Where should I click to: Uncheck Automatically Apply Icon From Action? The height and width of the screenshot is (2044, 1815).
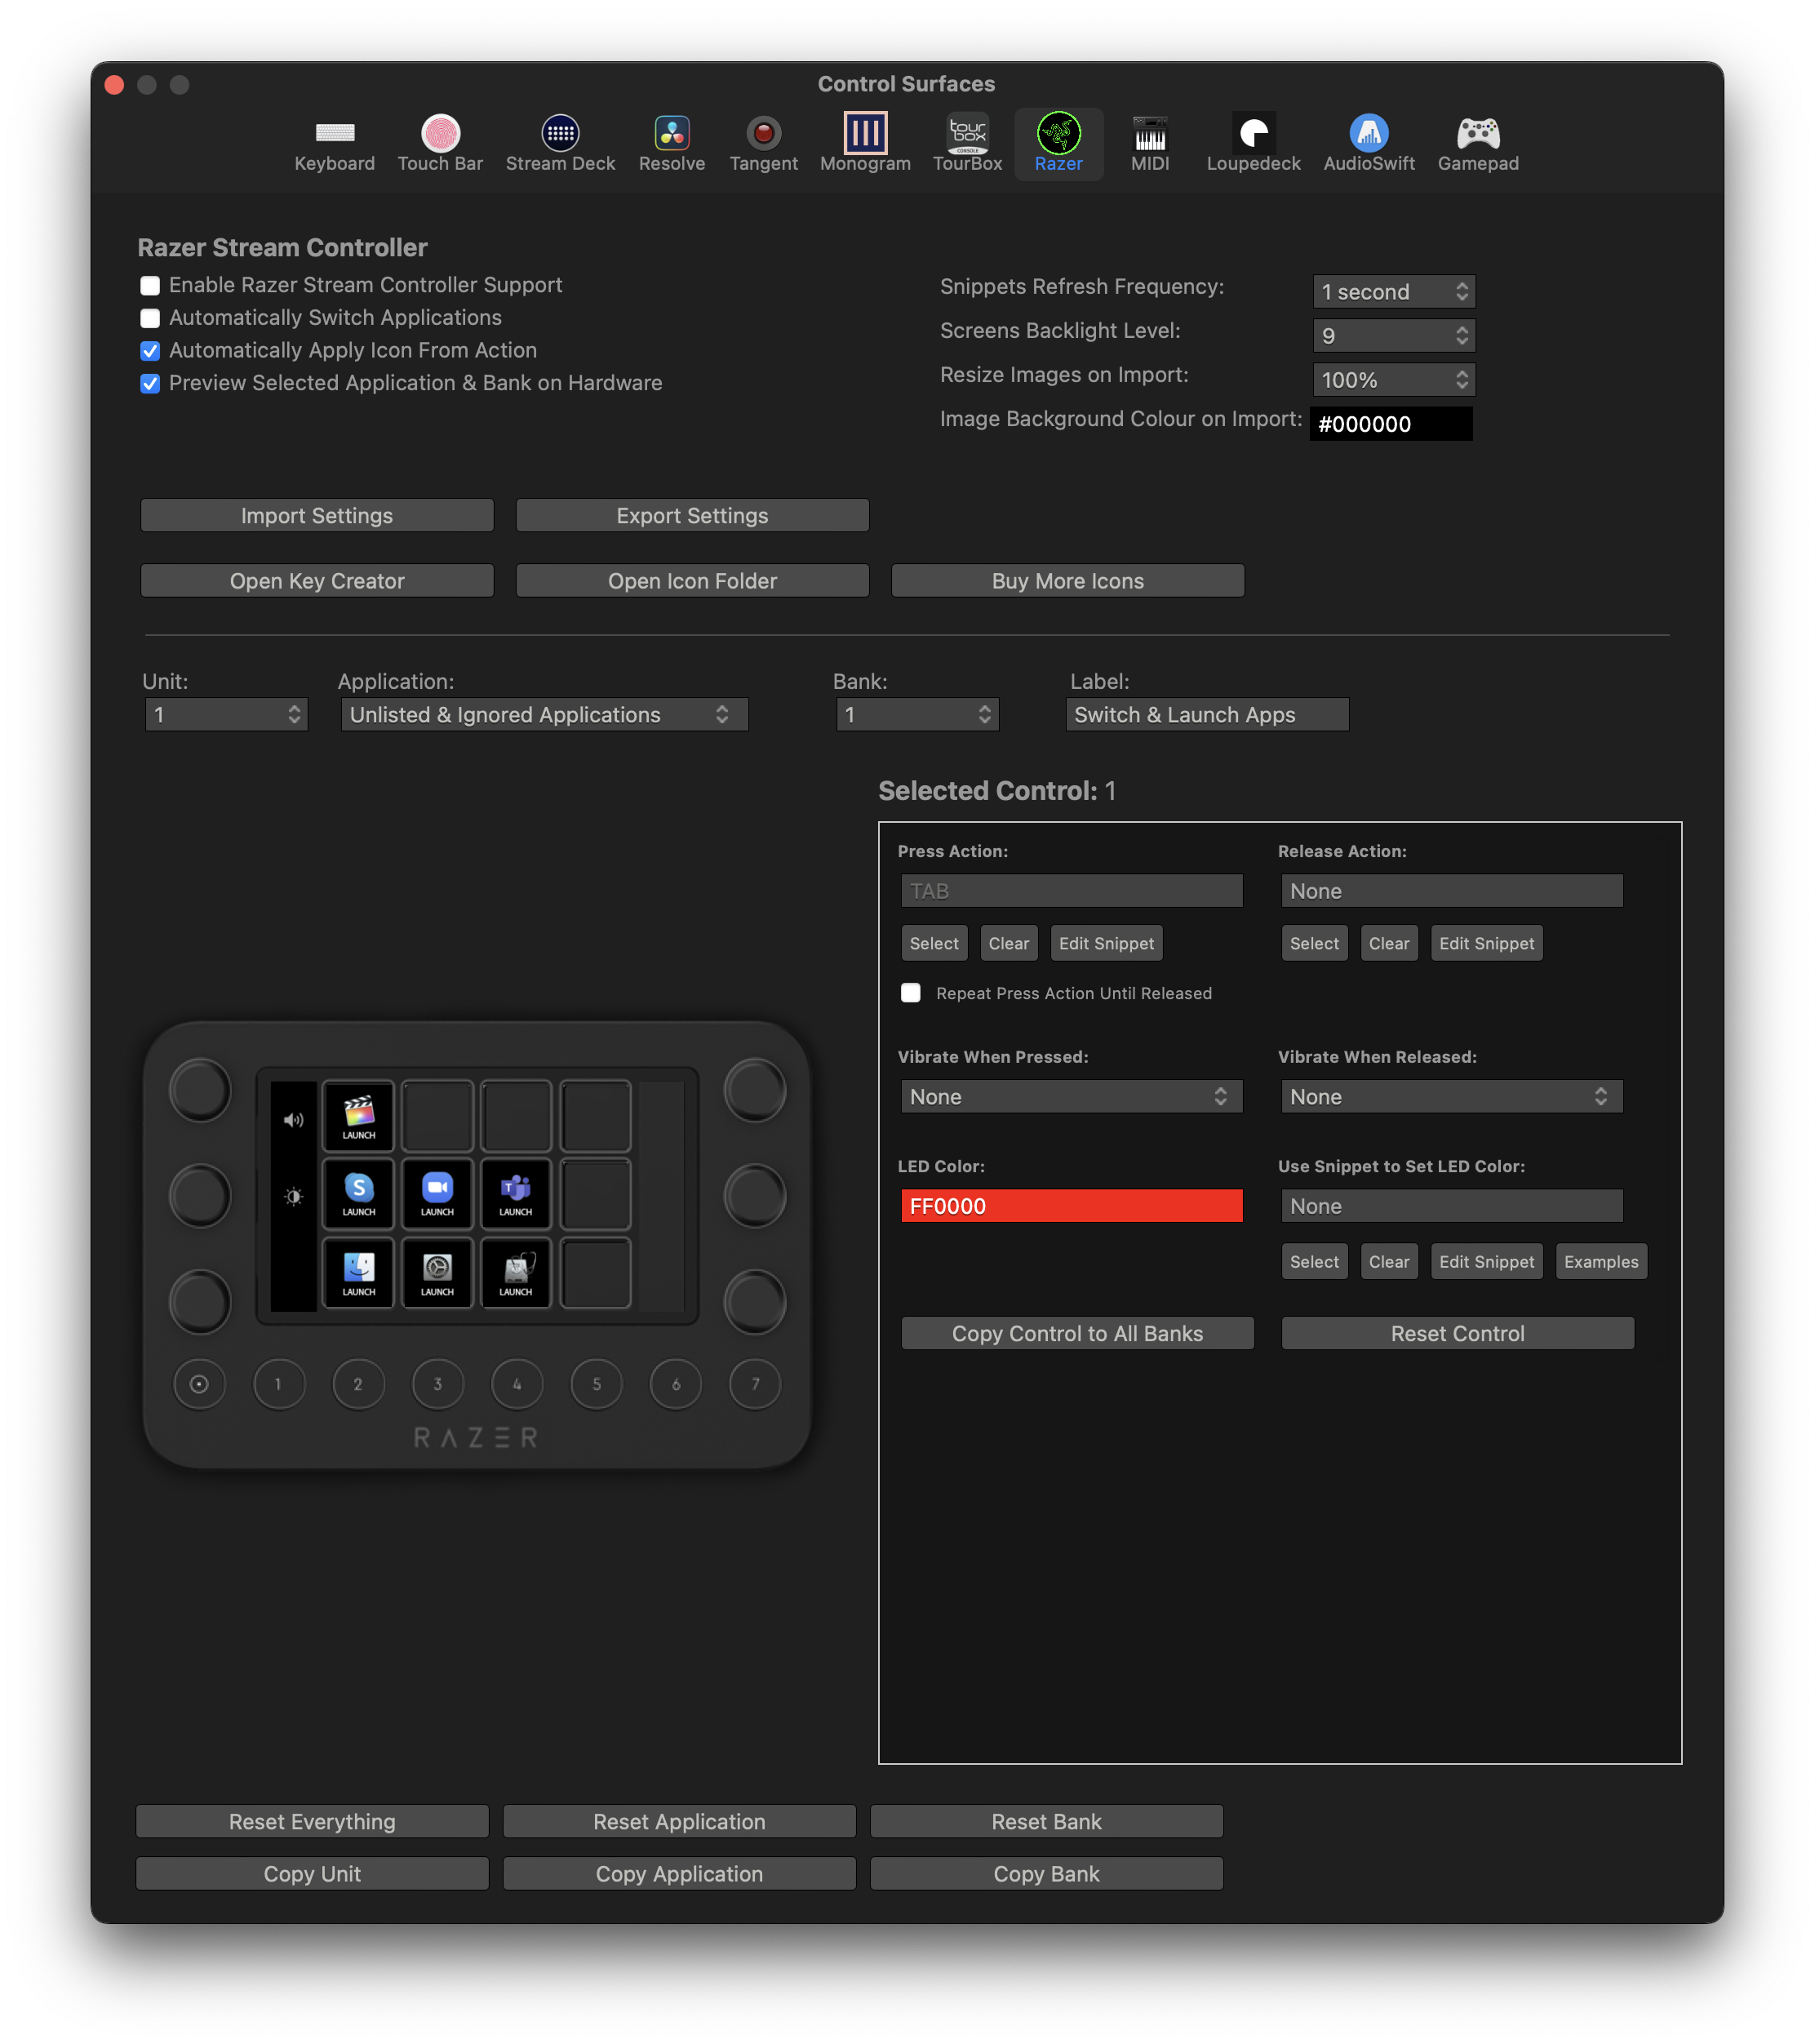point(150,351)
